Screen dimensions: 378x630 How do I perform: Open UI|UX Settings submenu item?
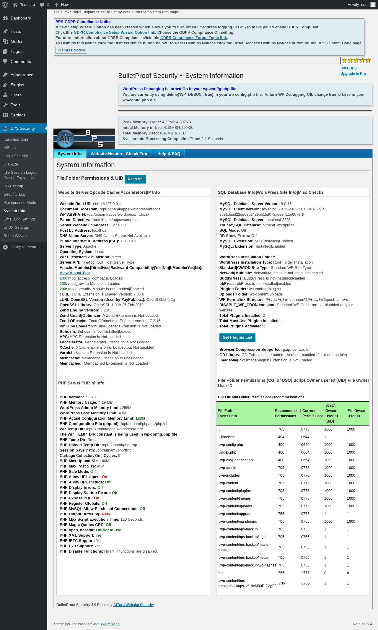[x=16, y=228]
